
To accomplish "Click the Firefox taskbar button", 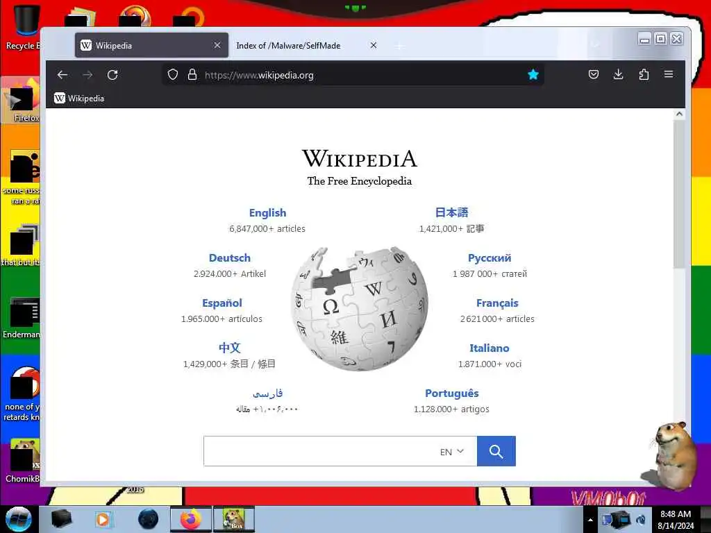I will point(191,519).
